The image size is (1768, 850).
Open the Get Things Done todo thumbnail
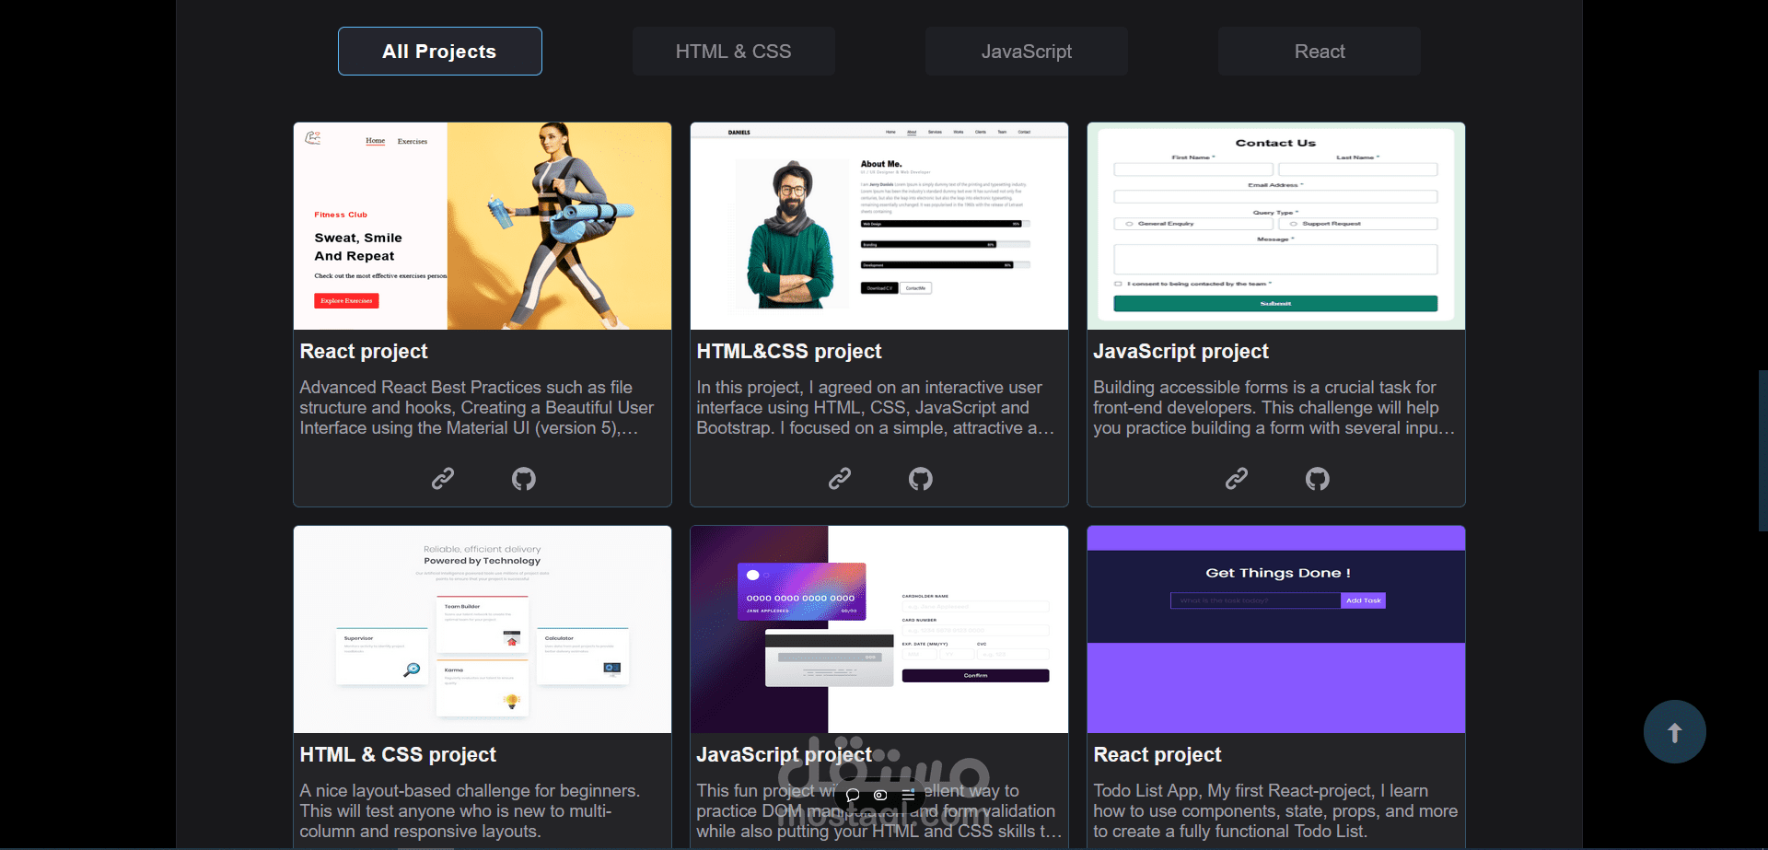pyautogui.click(x=1276, y=630)
